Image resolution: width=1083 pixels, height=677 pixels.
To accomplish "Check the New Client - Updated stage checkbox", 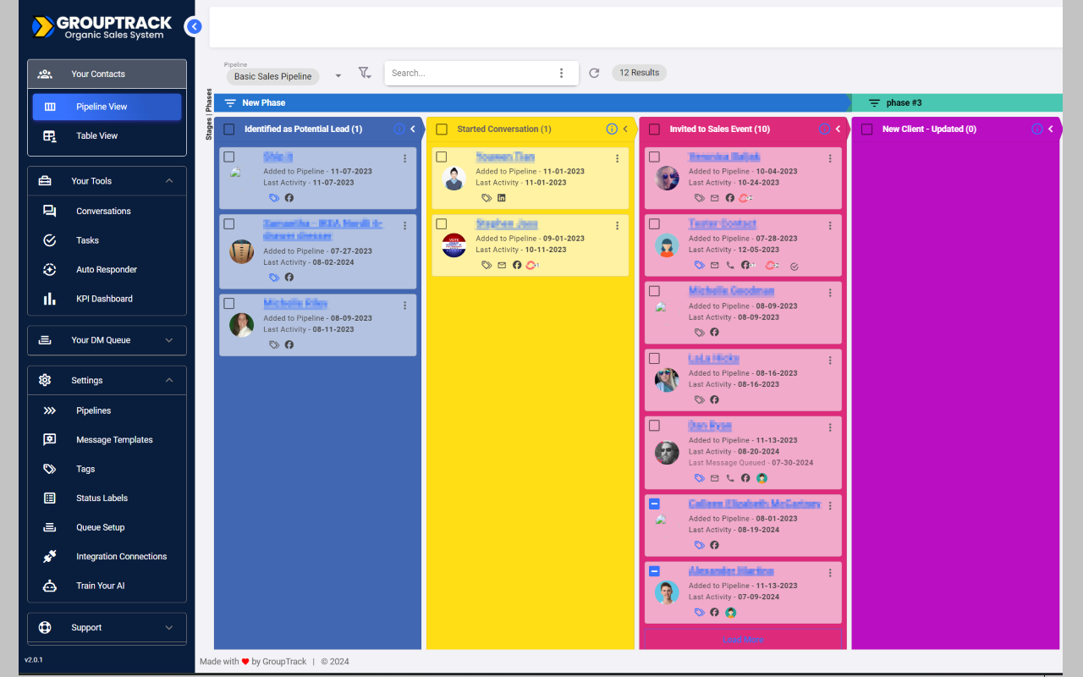I will [x=866, y=129].
